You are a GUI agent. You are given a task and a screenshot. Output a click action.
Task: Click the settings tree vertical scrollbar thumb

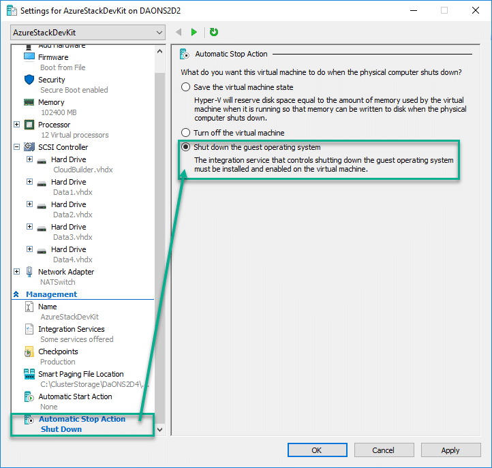pos(159,248)
